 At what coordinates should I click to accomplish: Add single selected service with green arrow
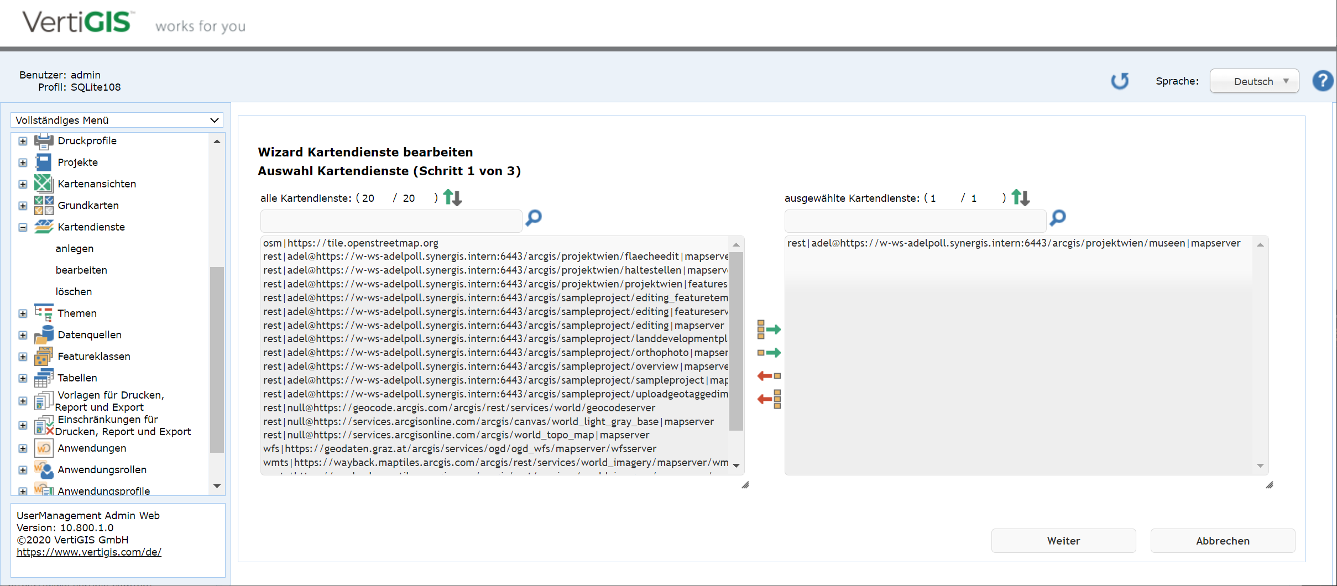(769, 353)
